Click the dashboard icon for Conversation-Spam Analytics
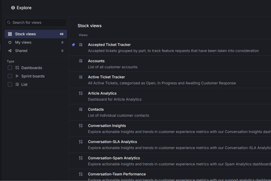The width and height of the screenshot is (271, 181). [81, 158]
